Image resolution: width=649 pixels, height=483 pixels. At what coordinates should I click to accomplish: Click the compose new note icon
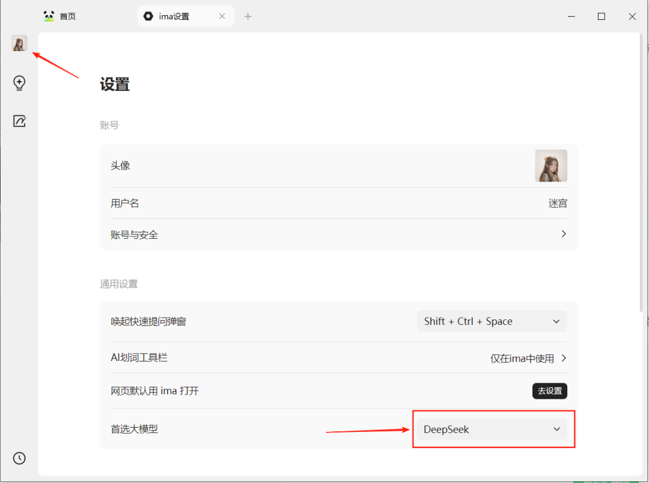pos(19,120)
